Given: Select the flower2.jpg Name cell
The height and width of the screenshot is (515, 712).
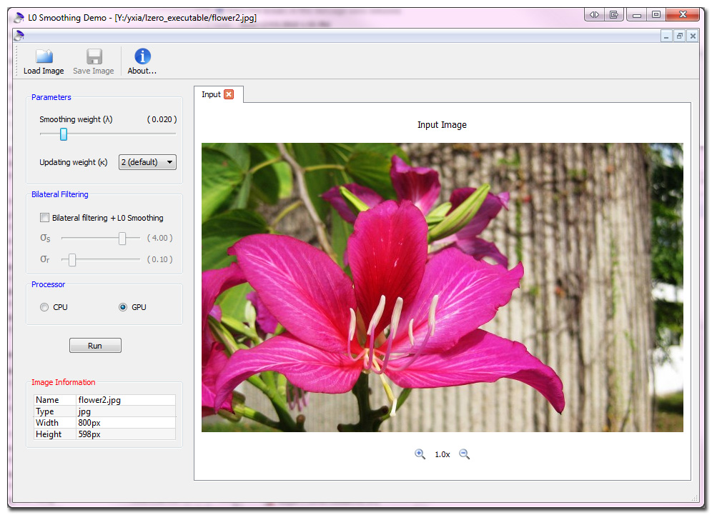Looking at the screenshot, I should (x=125, y=400).
